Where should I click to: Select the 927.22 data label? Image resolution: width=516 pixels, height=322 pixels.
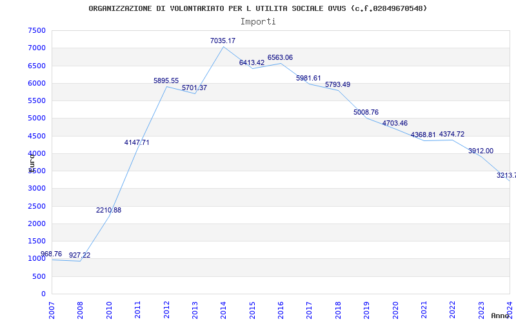tap(79, 255)
